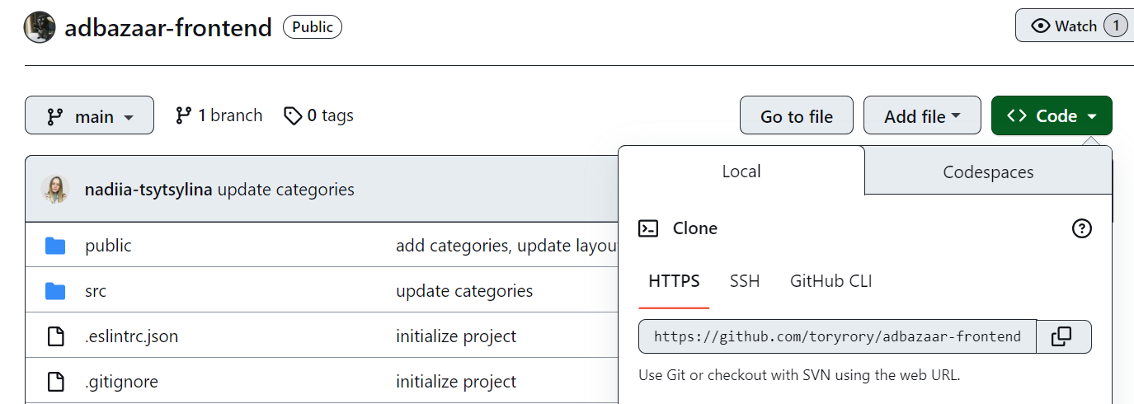The image size is (1134, 404).
Task: Click the branch icon beside 1 branch
Action: [183, 115]
